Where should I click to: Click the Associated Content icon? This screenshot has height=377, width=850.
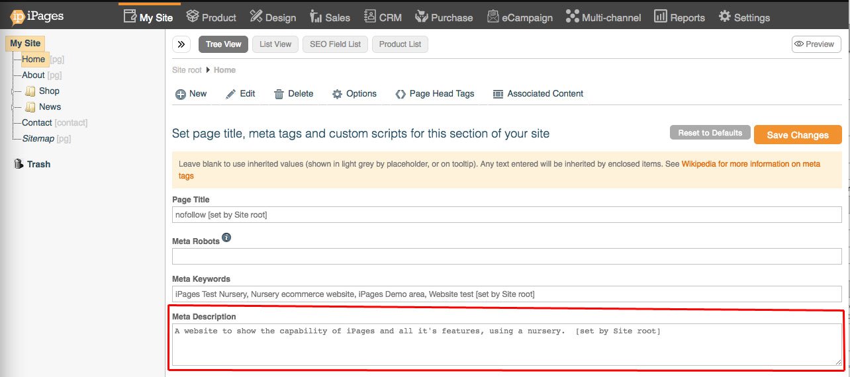(498, 95)
